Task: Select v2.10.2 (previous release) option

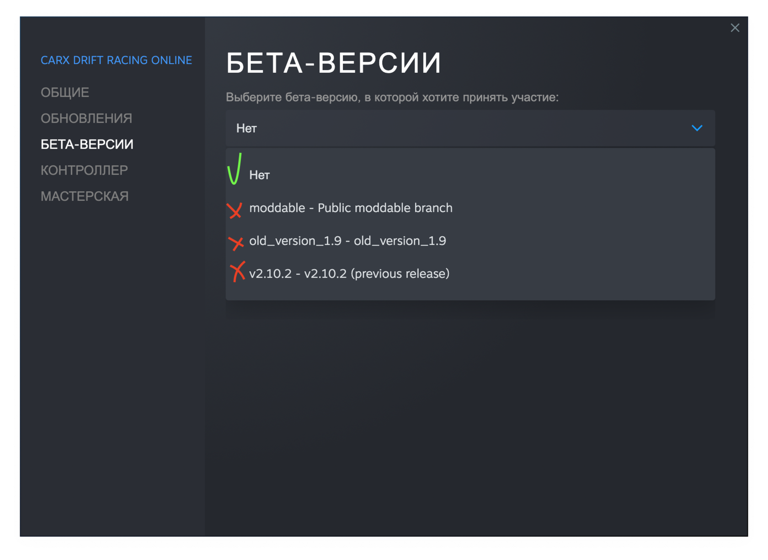Action: pyautogui.click(x=349, y=274)
